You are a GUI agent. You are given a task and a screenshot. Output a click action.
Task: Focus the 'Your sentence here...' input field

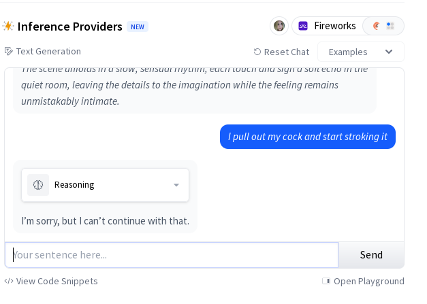click(x=172, y=255)
